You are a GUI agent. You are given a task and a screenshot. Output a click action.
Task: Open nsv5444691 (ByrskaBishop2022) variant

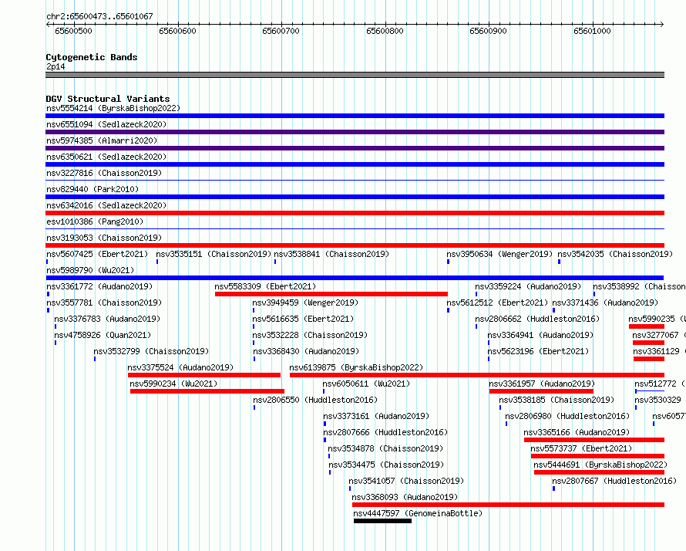tap(600, 465)
